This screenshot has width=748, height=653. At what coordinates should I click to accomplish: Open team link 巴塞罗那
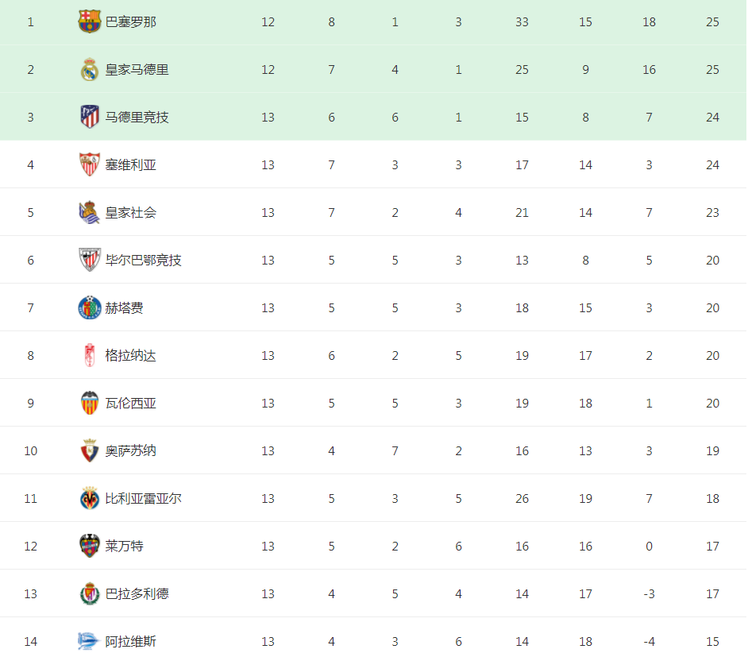[131, 22]
